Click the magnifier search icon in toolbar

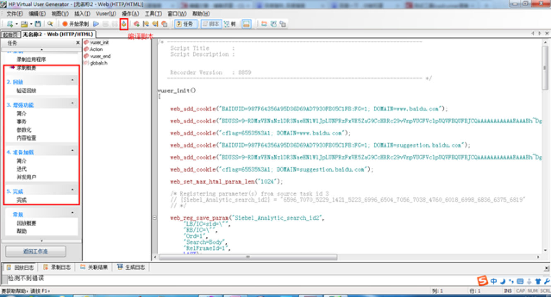click(x=50, y=24)
